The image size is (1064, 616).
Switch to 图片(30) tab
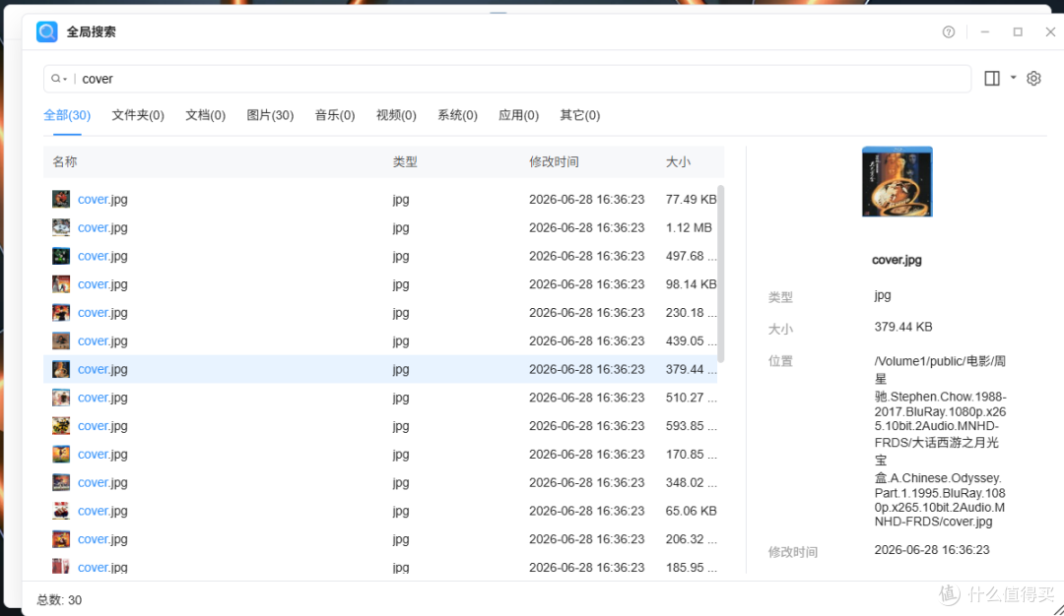point(270,115)
